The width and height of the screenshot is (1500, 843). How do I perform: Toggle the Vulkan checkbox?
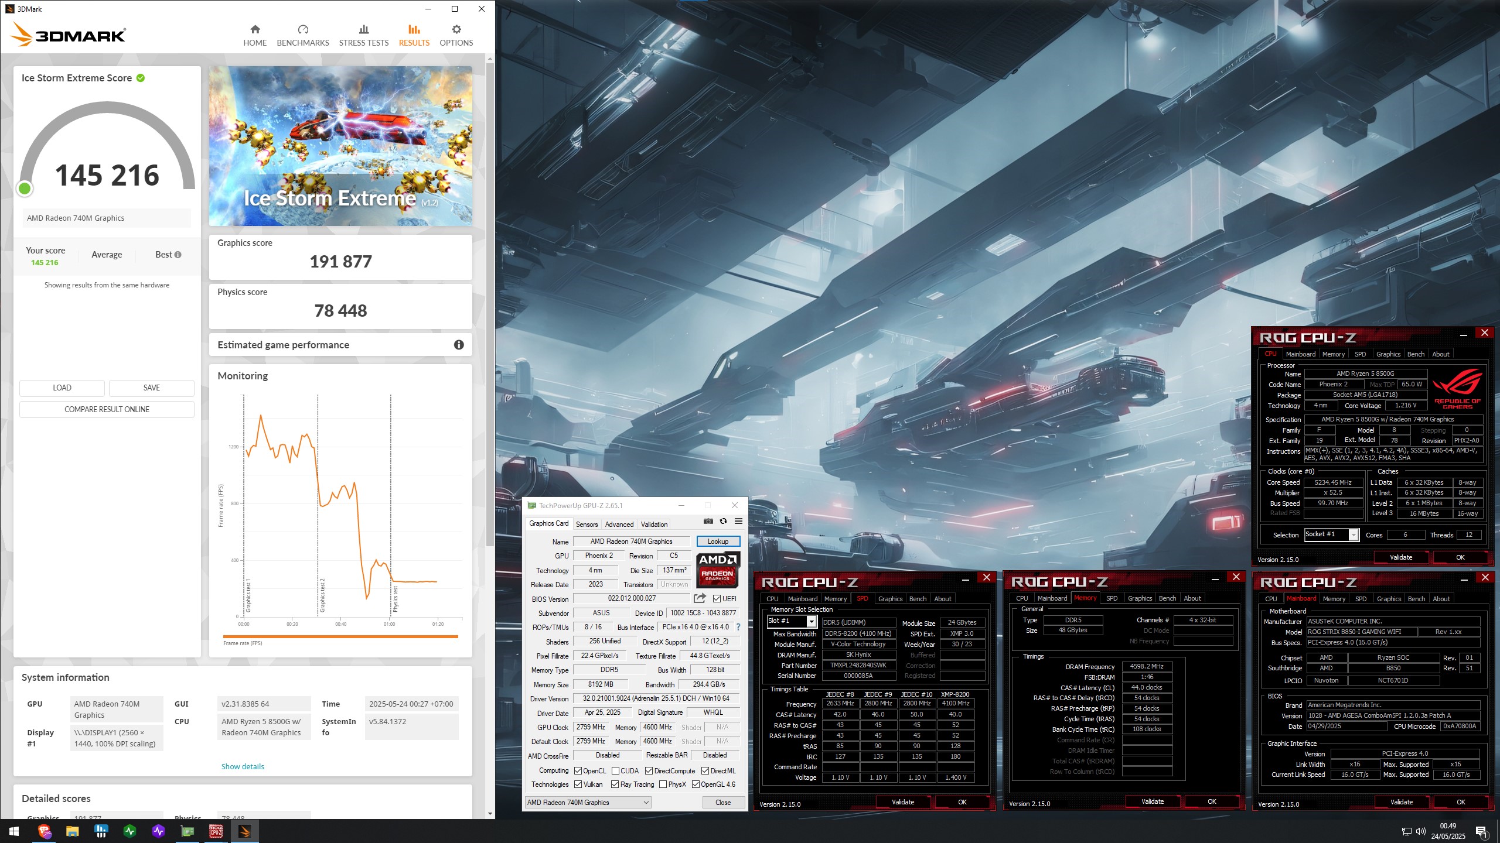[578, 784]
